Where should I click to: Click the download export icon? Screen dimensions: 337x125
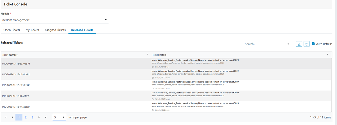[299, 44]
